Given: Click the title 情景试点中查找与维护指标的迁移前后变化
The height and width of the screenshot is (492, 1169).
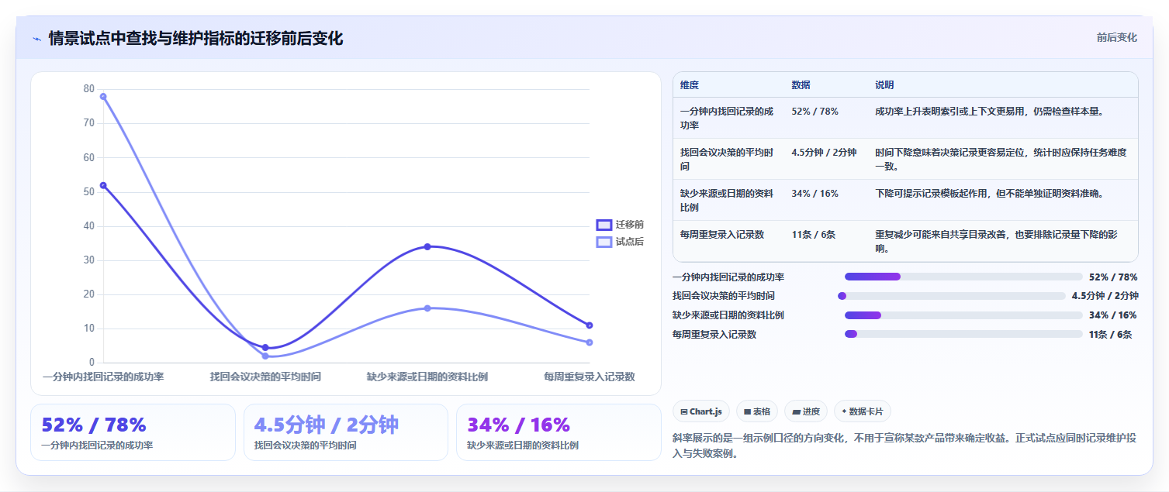Looking at the screenshot, I should [x=195, y=38].
